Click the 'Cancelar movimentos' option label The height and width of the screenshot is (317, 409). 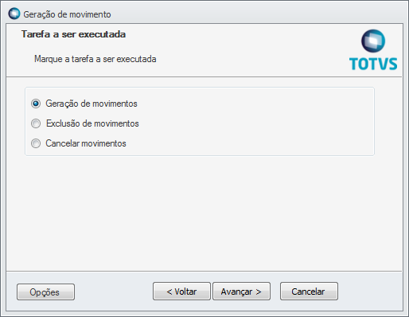pos(86,143)
